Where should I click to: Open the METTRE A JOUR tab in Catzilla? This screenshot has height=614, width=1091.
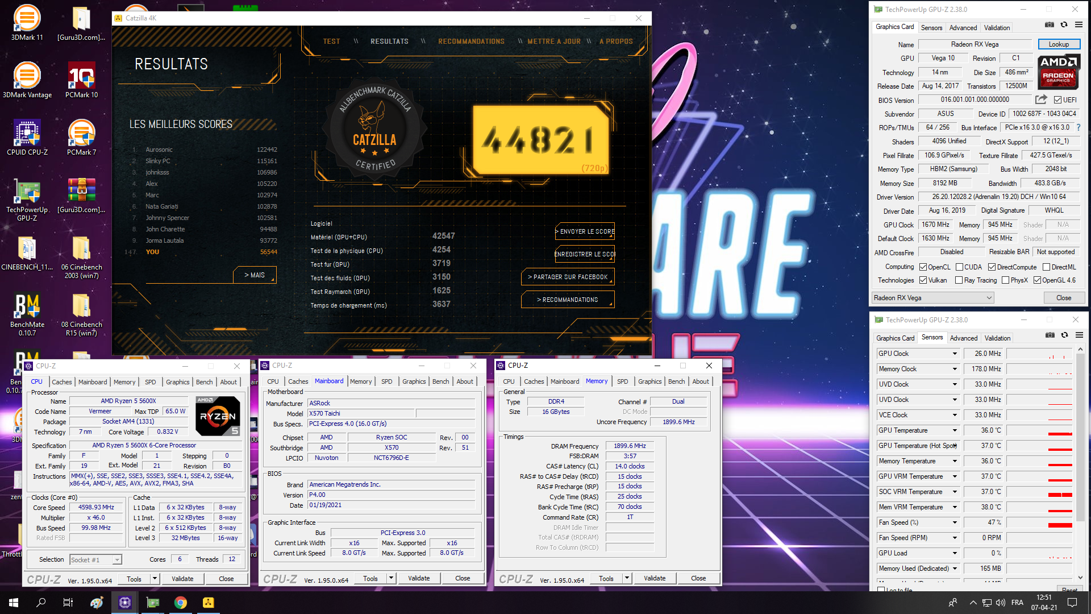click(x=554, y=42)
